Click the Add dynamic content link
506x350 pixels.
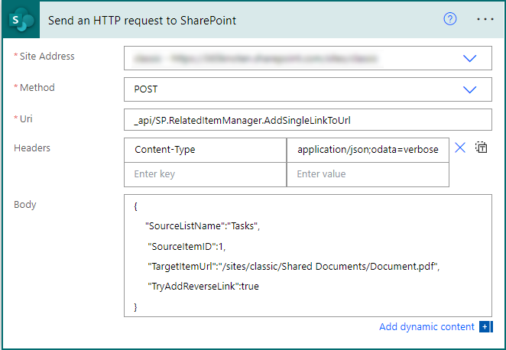[427, 327]
